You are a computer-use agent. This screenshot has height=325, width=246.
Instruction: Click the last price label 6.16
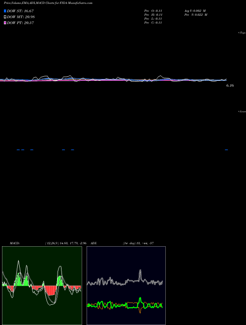pyautogui.click(x=230, y=85)
